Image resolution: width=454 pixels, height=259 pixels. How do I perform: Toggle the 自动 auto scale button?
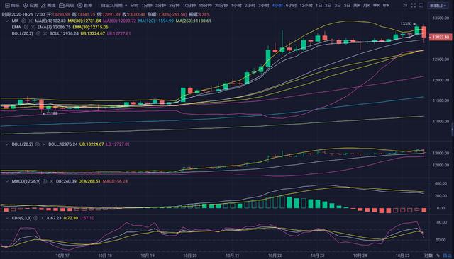pyautogui.click(x=447, y=255)
